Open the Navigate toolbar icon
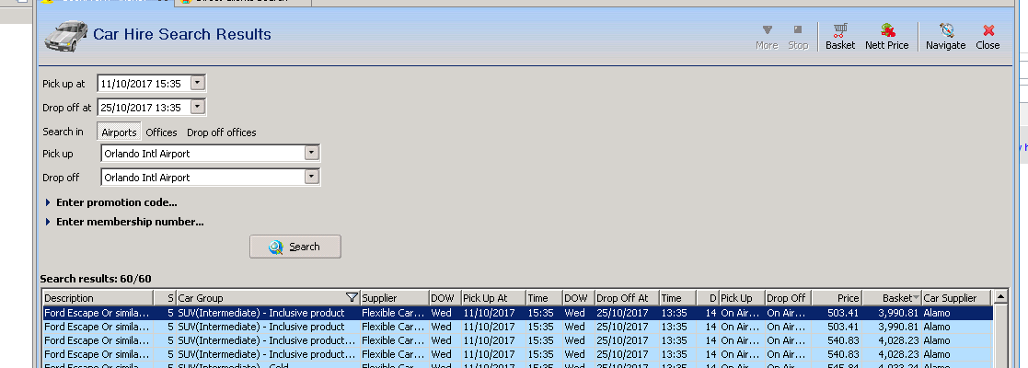This screenshot has width=1028, height=368. coord(945,37)
